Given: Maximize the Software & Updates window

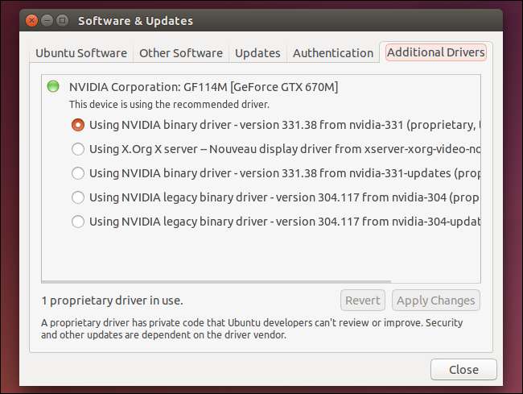Looking at the screenshot, I should pyautogui.click(x=62, y=21).
